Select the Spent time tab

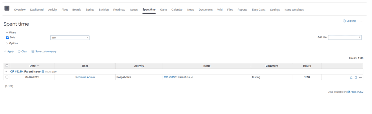(149, 10)
